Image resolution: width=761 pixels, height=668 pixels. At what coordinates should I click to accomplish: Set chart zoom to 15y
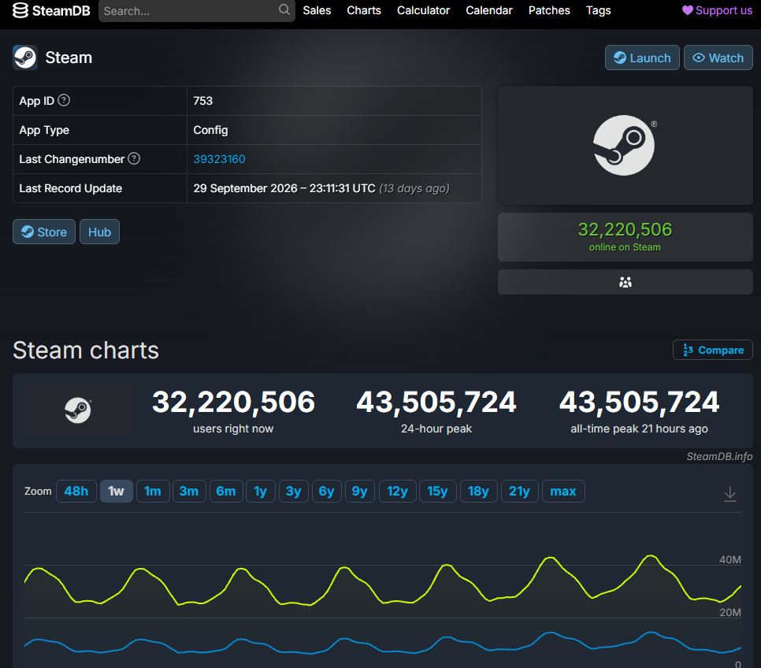click(438, 492)
